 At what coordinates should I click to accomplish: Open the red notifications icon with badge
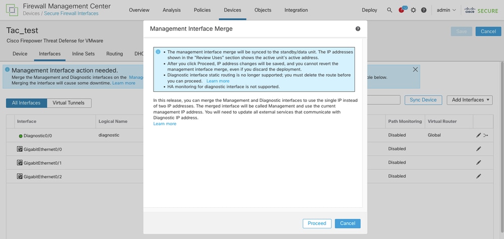click(402, 10)
